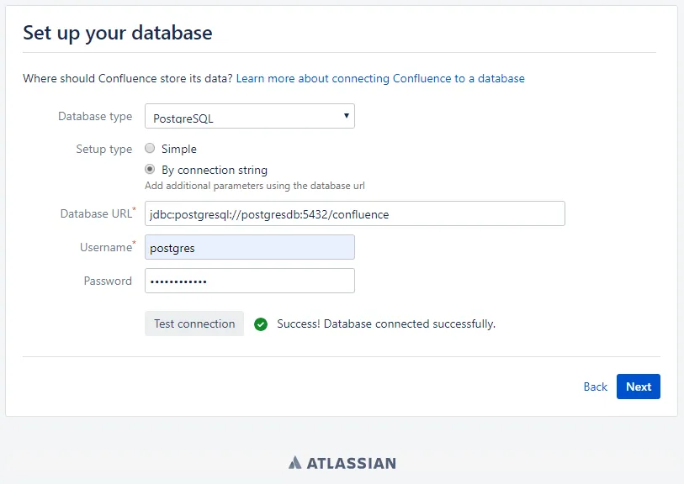Click the 'Add additional parameters' hint text
The width and height of the screenshot is (684, 484).
[255, 186]
